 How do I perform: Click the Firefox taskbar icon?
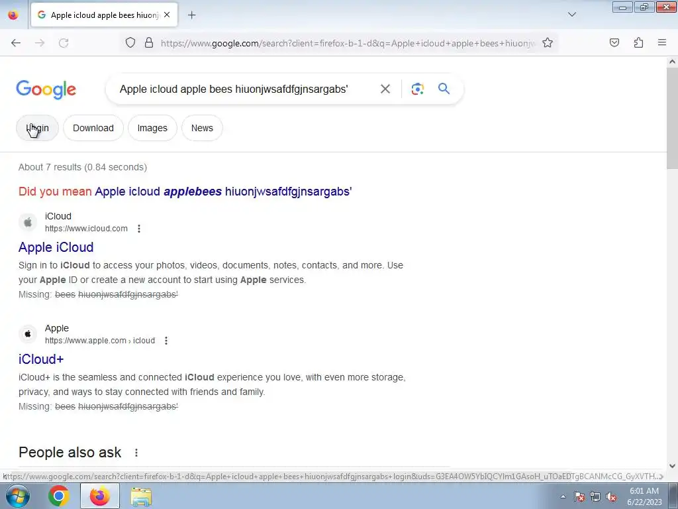pyautogui.click(x=100, y=496)
